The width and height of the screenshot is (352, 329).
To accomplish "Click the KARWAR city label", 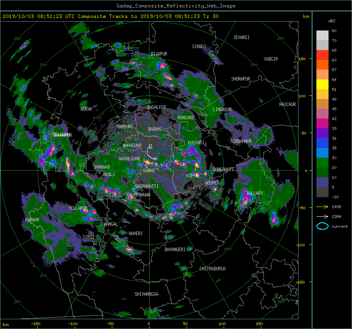I will 32,220.
